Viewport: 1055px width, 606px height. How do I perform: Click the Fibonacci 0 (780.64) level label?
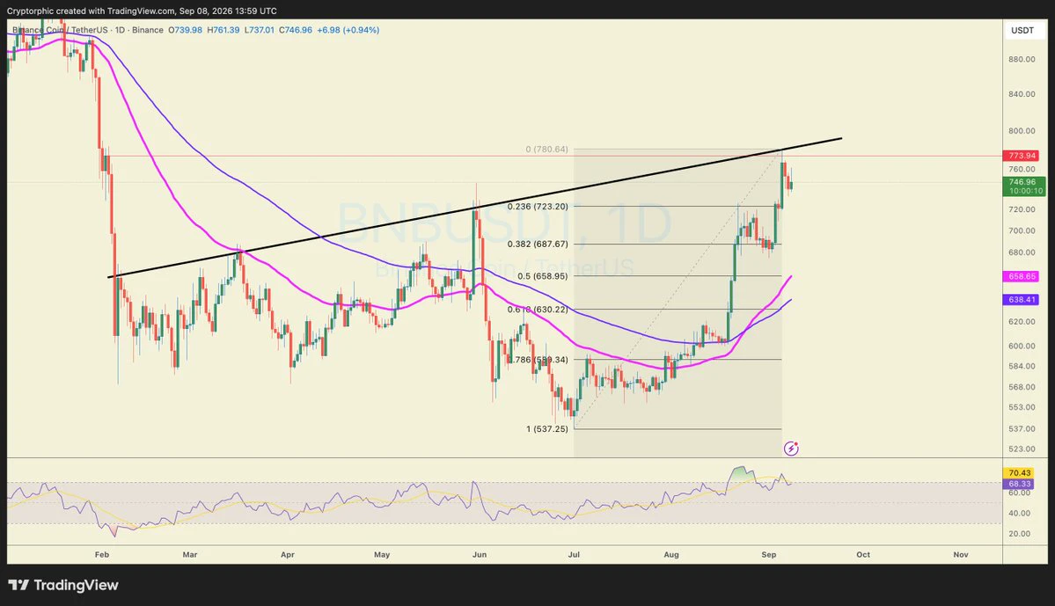546,150
